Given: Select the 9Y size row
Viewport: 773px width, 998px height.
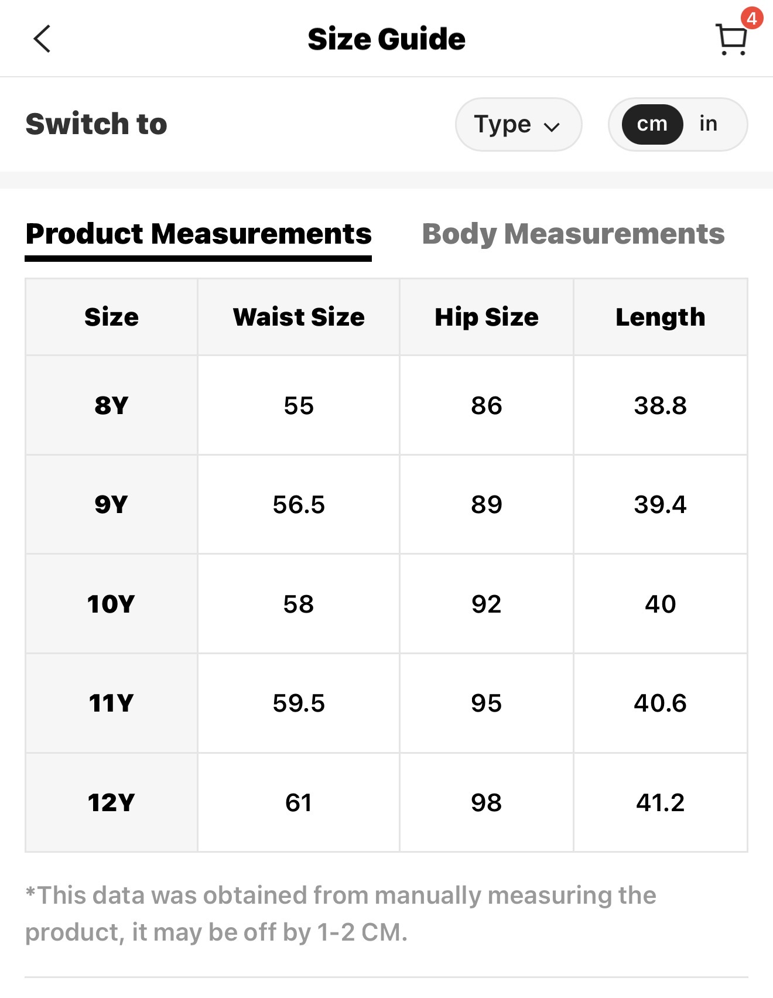Looking at the screenshot, I should coord(111,504).
